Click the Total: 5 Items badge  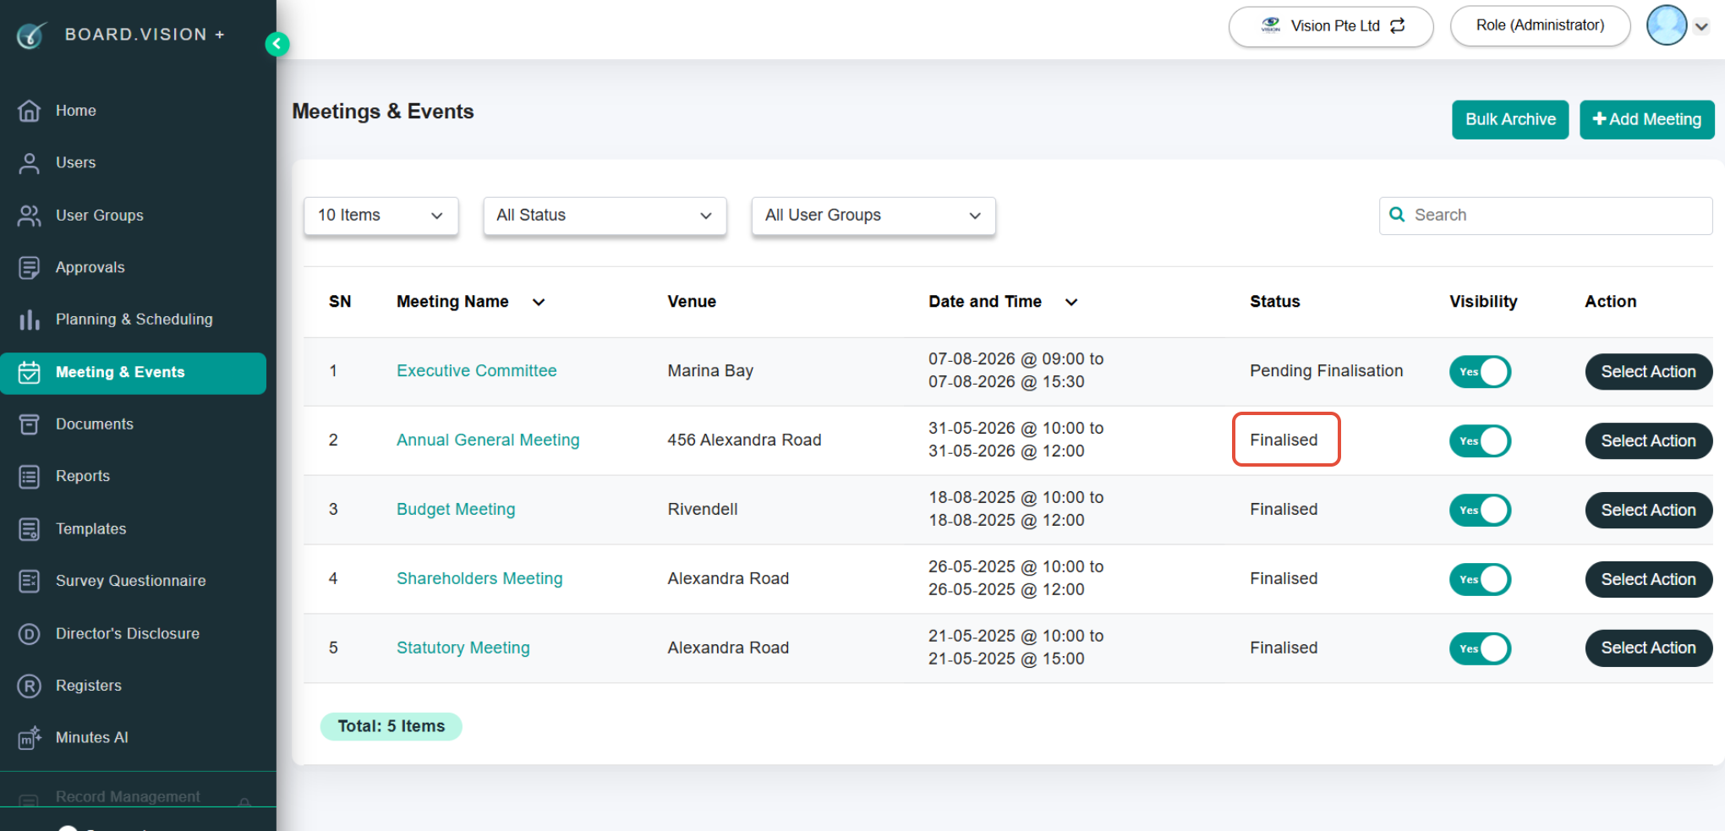coord(392,726)
